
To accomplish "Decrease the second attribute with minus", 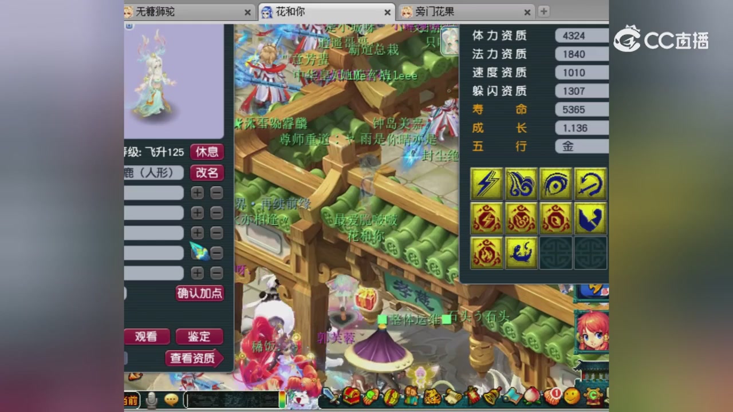I will click(x=216, y=213).
